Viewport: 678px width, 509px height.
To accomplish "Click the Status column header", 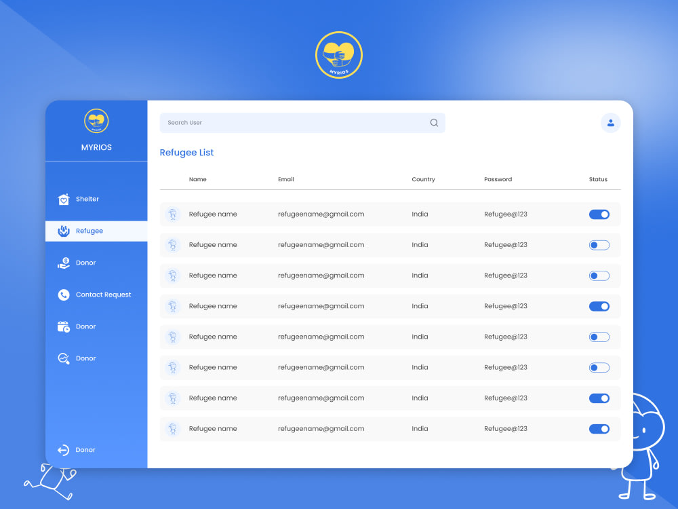I will point(598,179).
